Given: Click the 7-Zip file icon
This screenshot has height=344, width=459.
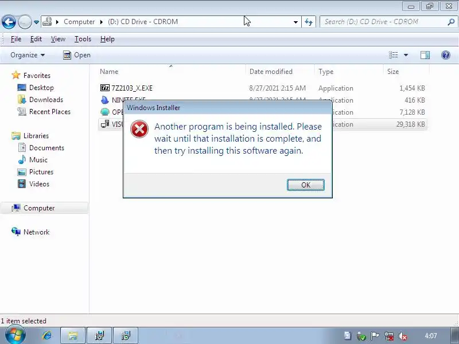Looking at the screenshot, I should click(105, 88).
